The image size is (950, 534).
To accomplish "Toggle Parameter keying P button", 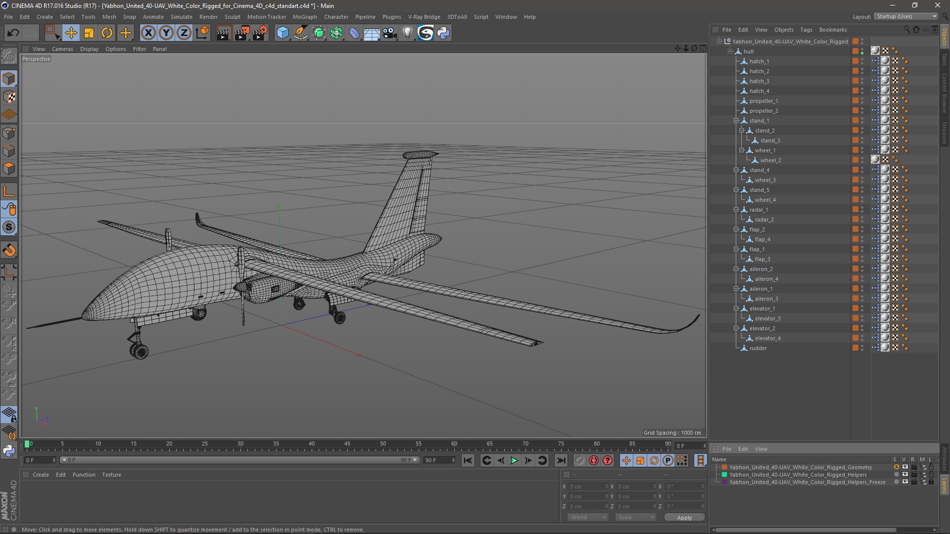I will [667, 460].
